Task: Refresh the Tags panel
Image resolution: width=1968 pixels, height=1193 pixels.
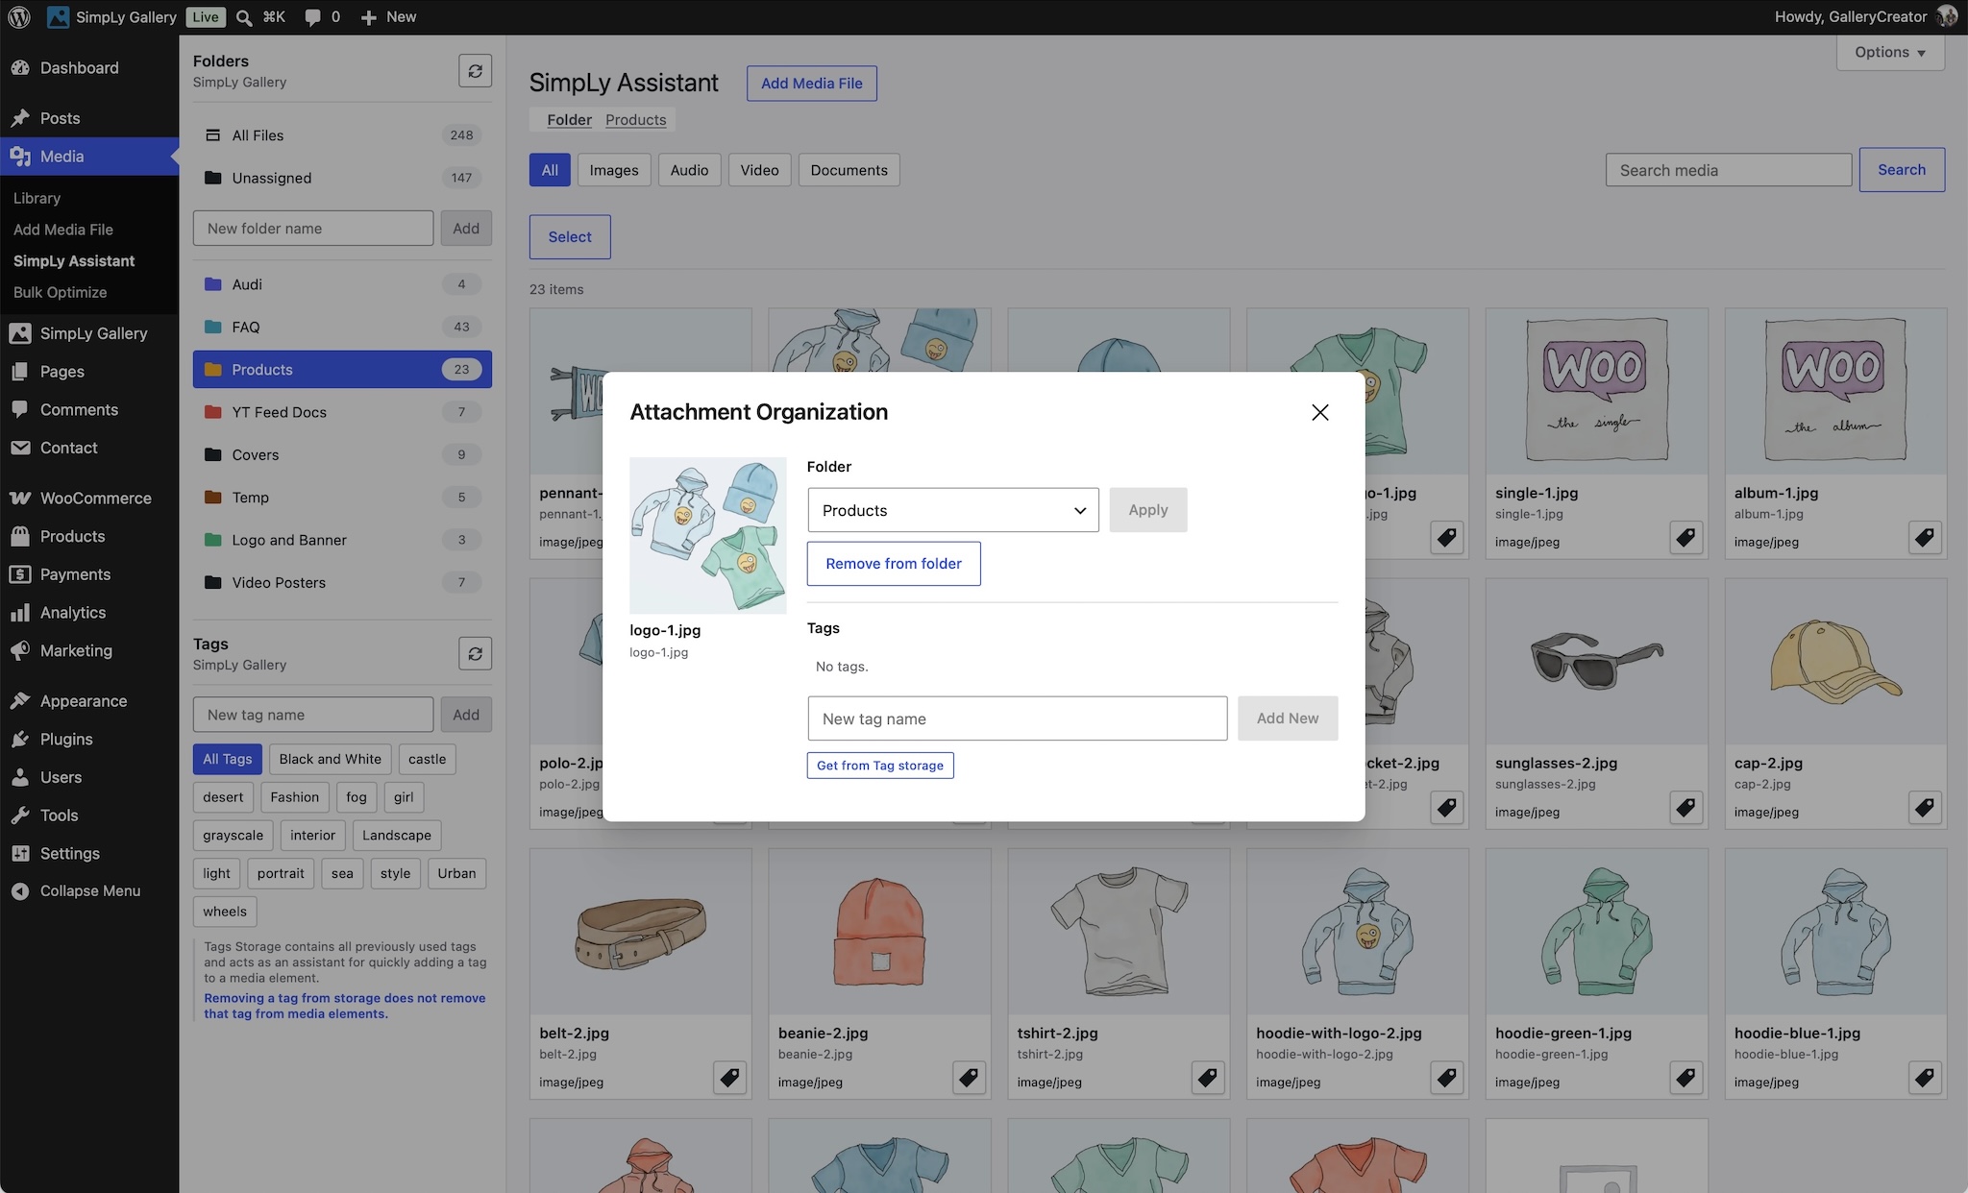Action: (x=475, y=654)
